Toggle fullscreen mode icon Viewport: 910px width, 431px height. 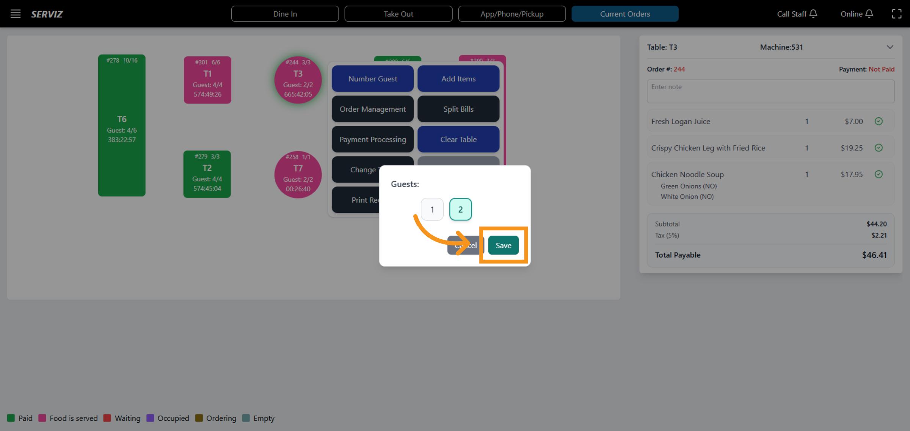[x=896, y=14]
